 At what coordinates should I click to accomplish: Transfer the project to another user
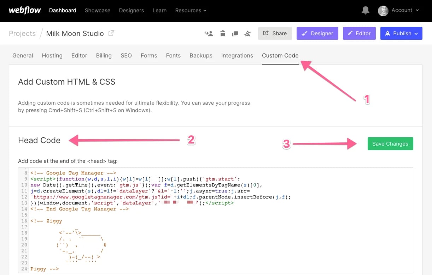pos(209,33)
